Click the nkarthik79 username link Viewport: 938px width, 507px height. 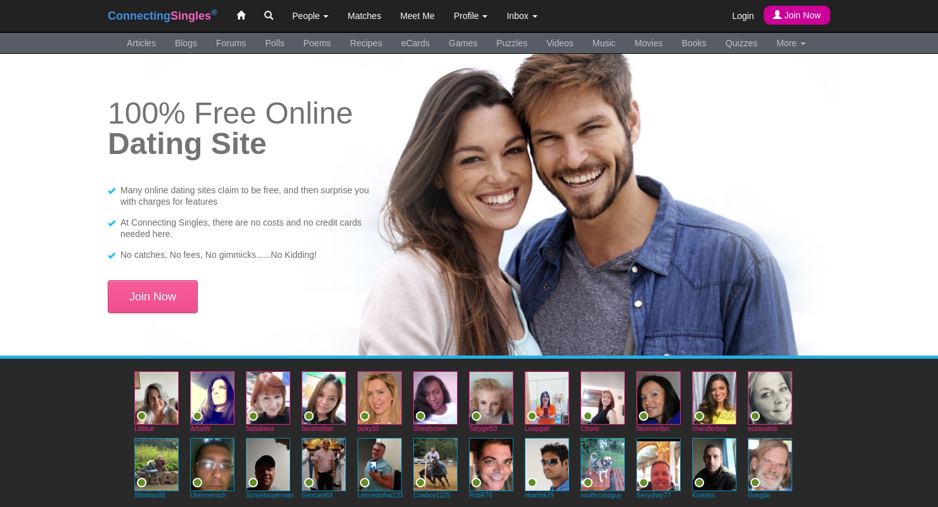point(539,496)
